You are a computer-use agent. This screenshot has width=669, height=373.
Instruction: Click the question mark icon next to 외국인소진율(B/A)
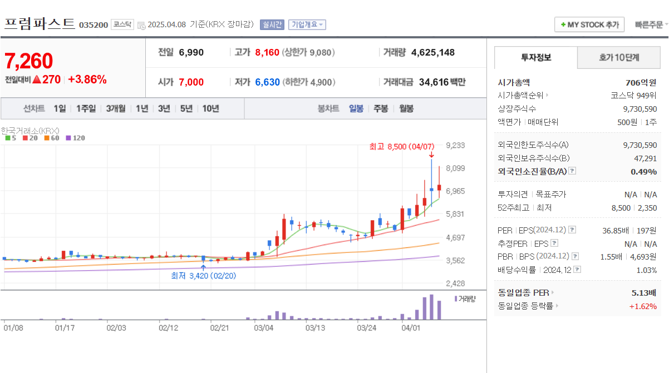point(572,171)
